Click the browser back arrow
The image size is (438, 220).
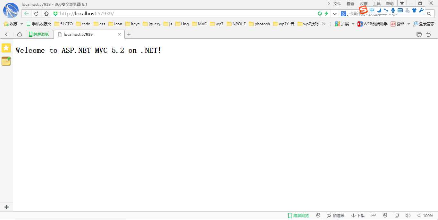[x=26, y=13]
